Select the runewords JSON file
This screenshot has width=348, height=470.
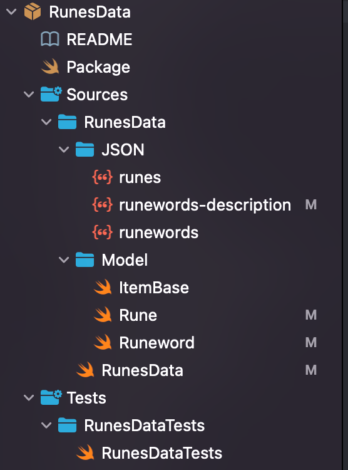pos(159,232)
